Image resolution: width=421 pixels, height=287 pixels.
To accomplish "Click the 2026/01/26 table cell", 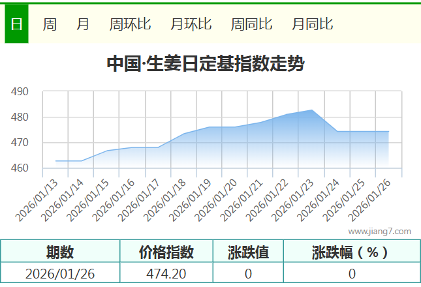I will [60, 273].
